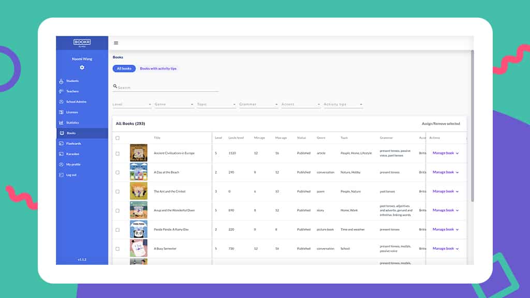Click the title 'A Busy Semester'

tap(165, 249)
